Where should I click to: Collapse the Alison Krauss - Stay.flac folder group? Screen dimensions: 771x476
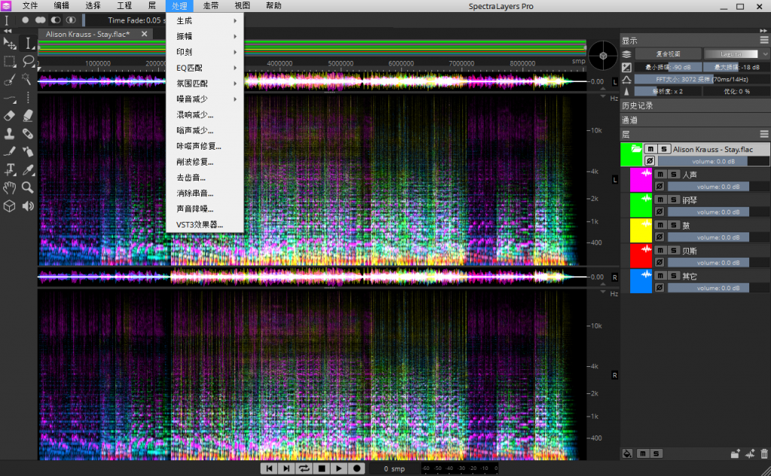[635, 148]
